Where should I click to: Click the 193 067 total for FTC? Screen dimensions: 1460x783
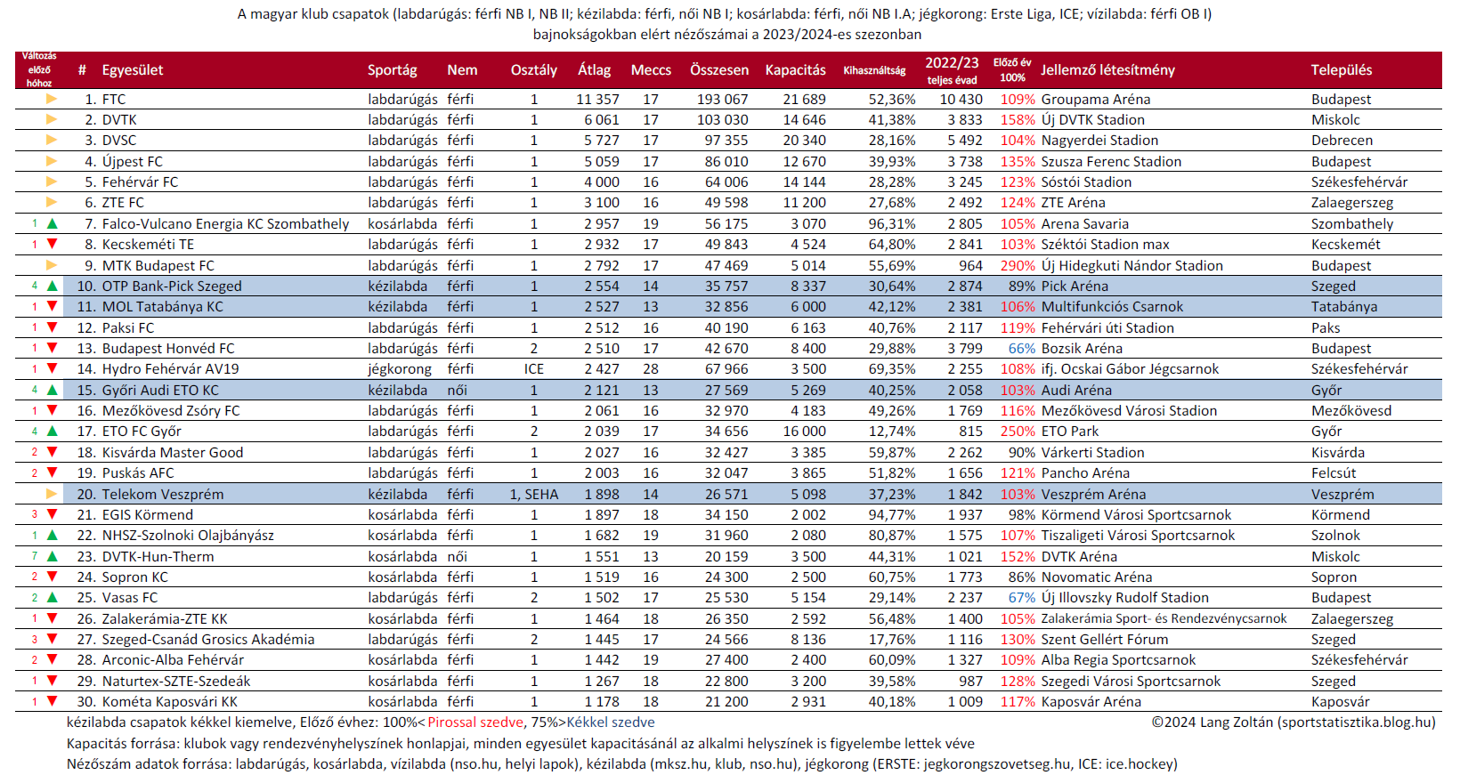coord(722,99)
